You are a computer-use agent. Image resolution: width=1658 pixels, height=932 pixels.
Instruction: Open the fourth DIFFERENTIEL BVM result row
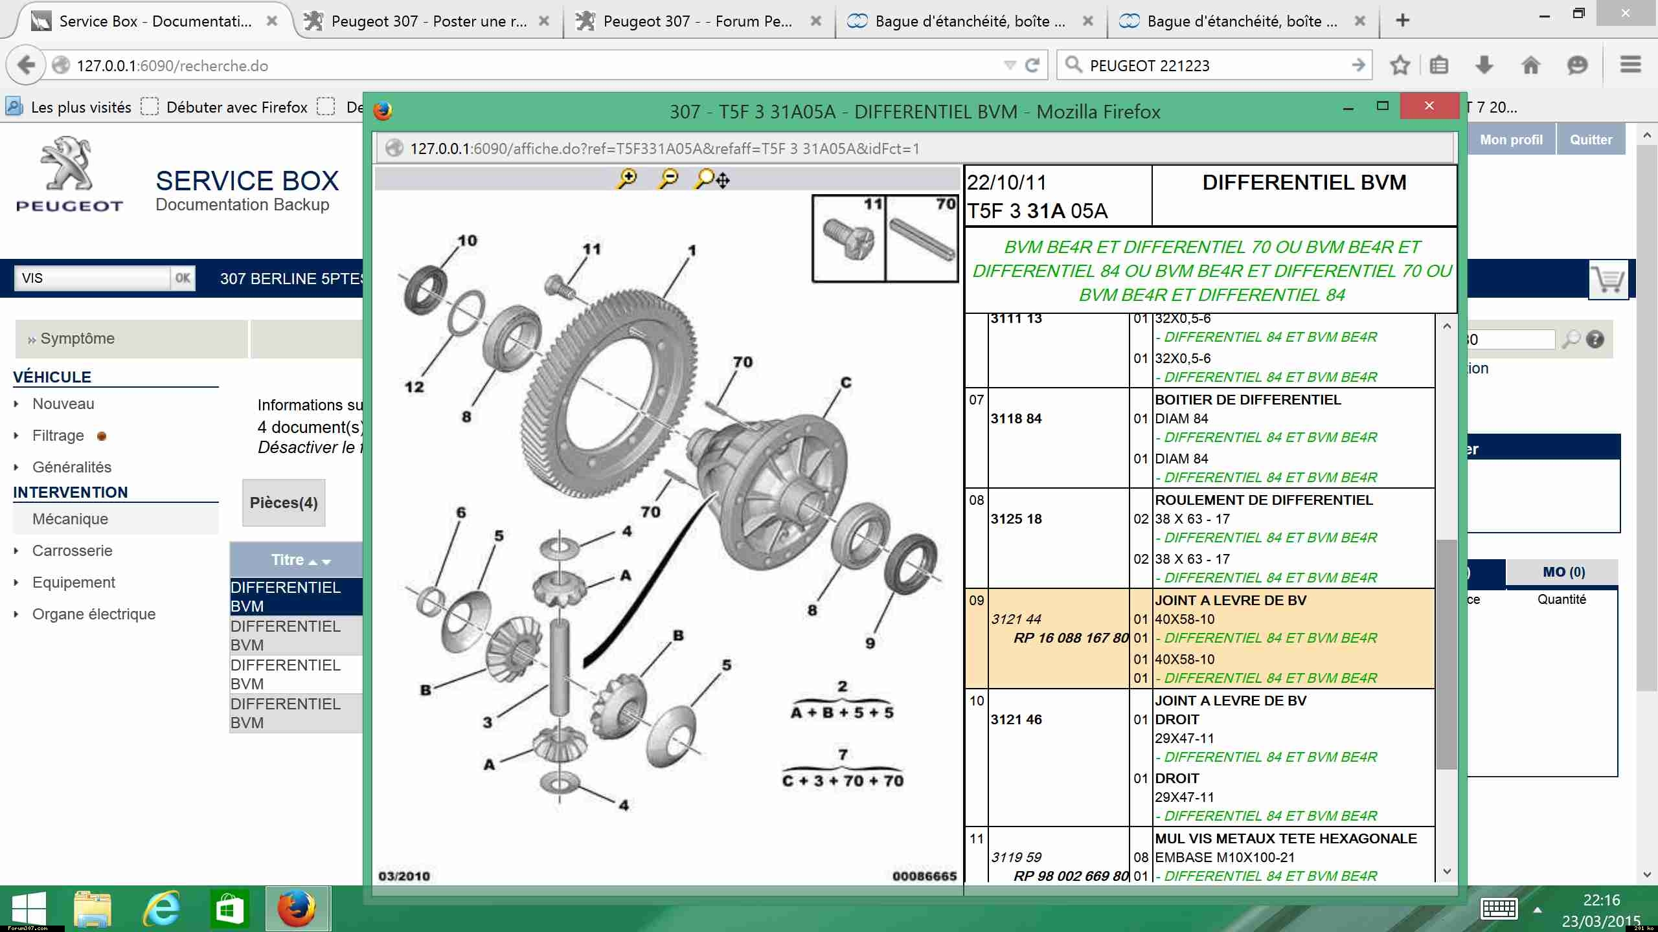[297, 713]
